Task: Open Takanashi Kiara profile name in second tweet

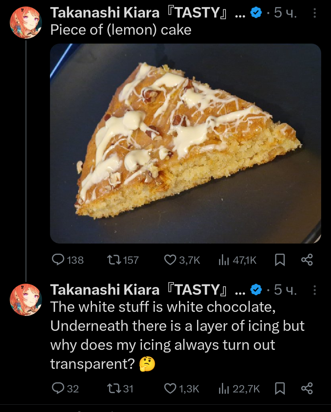Action: pyautogui.click(x=105, y=290)
